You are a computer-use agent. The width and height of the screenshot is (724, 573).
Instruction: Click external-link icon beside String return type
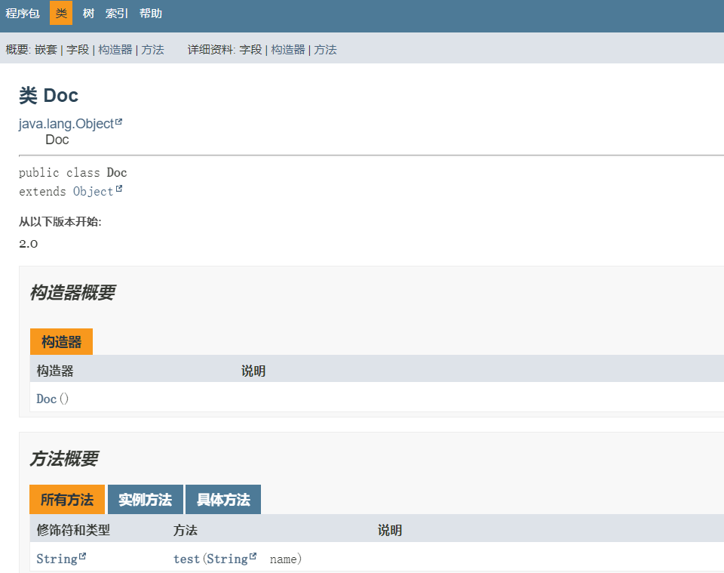pos(82,556)
